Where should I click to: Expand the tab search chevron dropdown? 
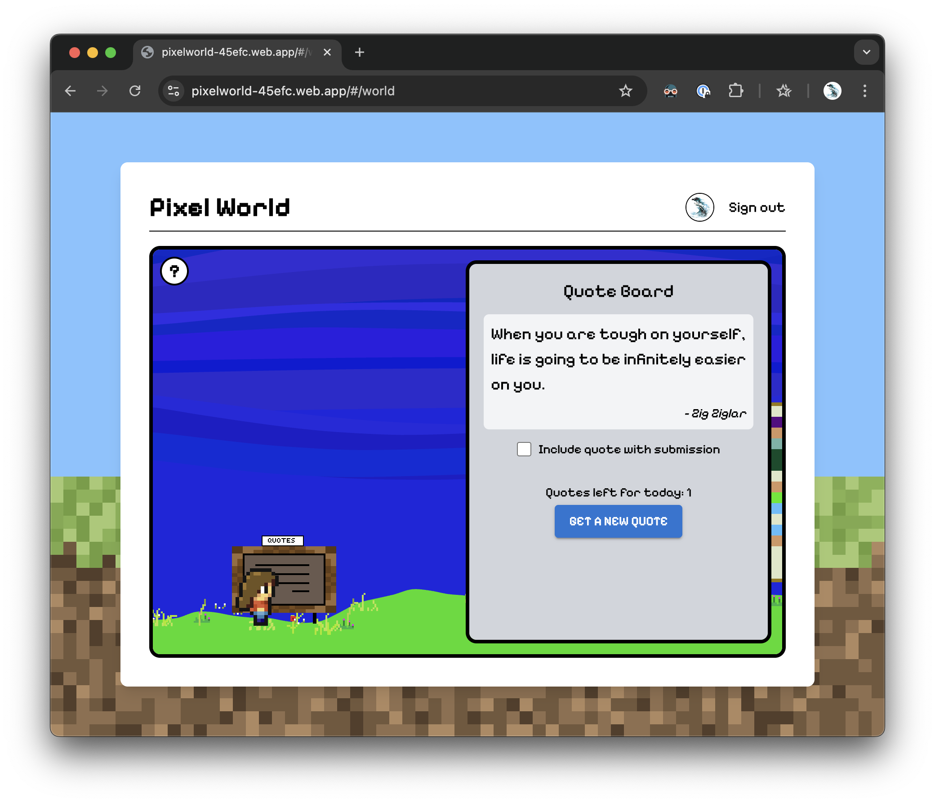[866, 52]
